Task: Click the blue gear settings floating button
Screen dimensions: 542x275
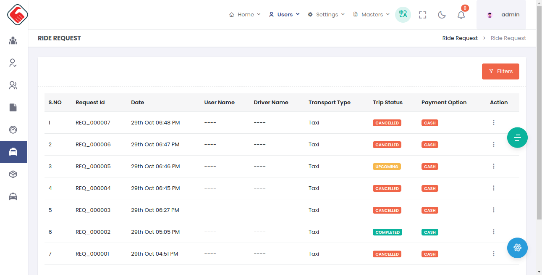Action: [517, 248]
